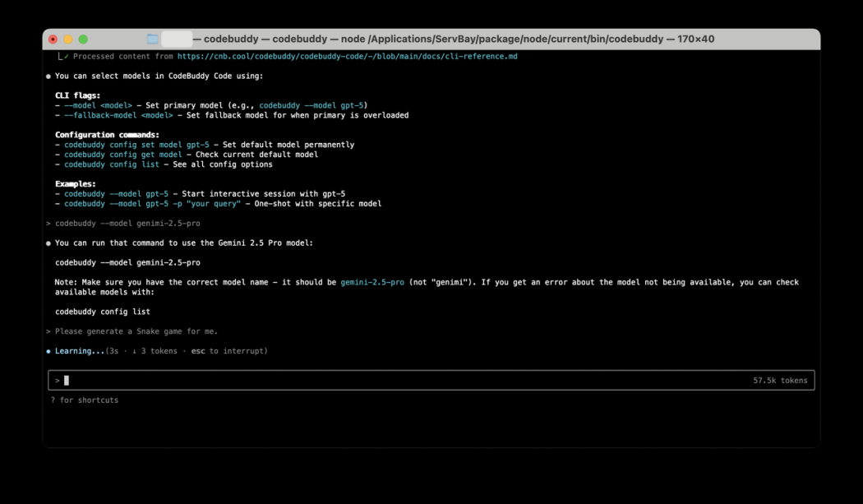Click the "57.5k tokens" counter
Viewport: 863px width, 504px height.
click(x=780, y=380)
